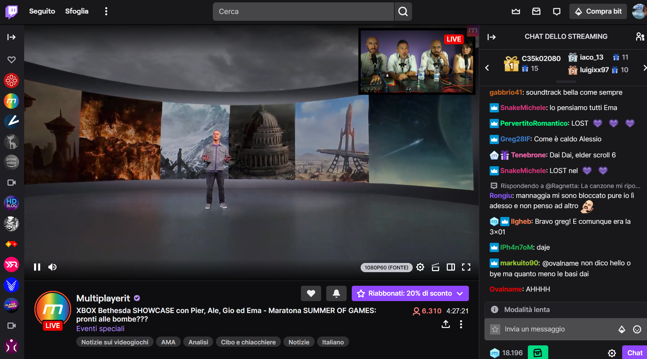The height and width of the screenshot is (359, 647).
Task: Show next gift leaderboard page
Action: 644,68
